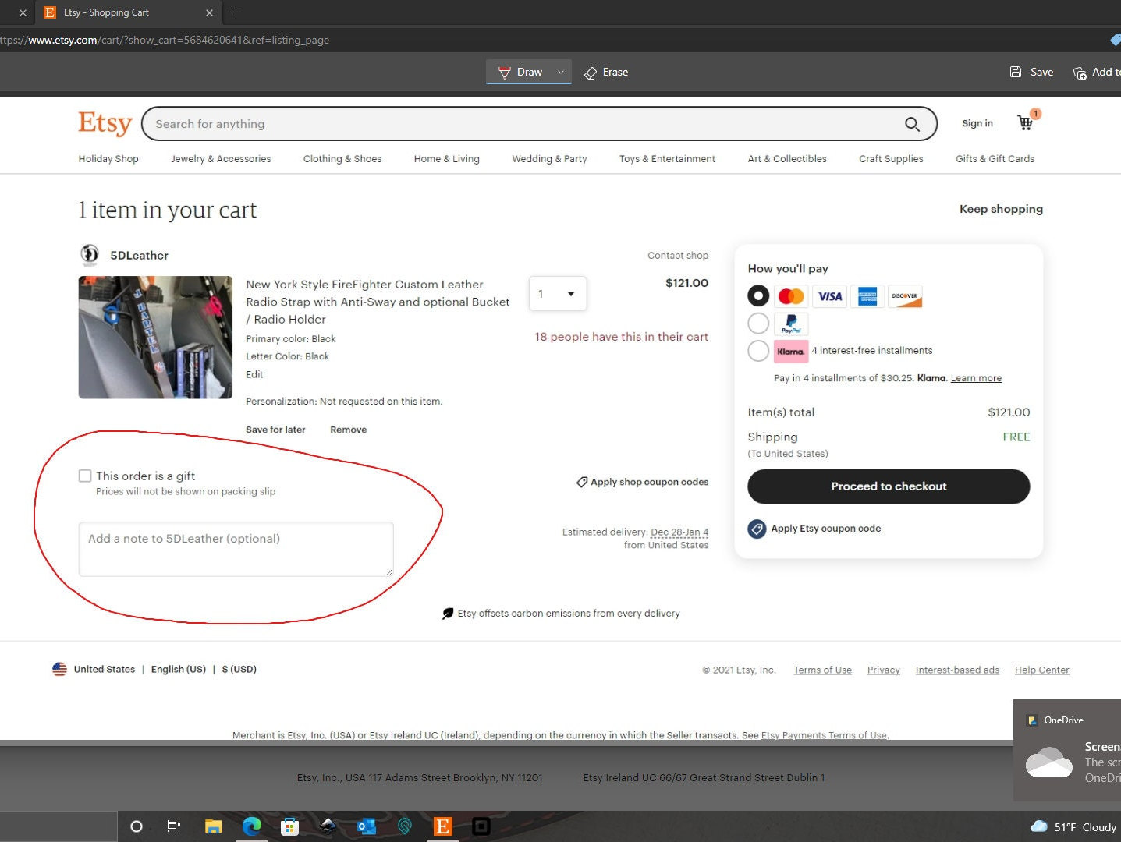
Task: Click the Etsy logo
Action: [x=105, y=123]
